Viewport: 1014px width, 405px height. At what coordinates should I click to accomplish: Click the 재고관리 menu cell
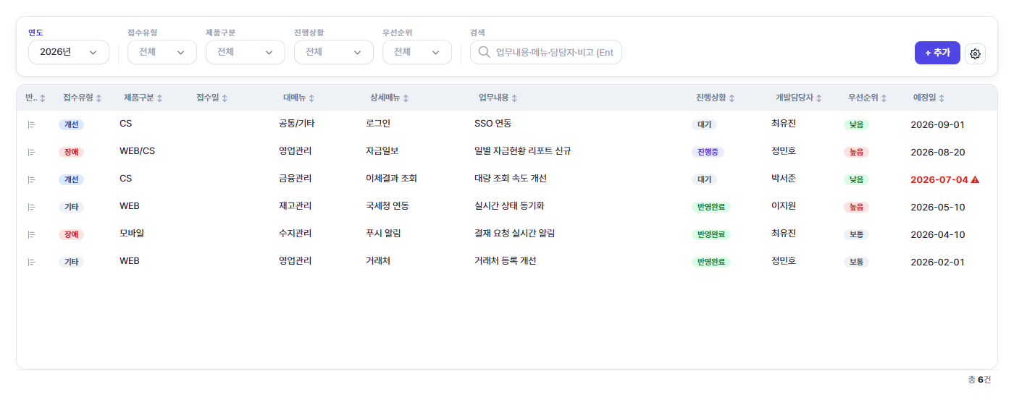pyautogui.click(x=296, y=206)
